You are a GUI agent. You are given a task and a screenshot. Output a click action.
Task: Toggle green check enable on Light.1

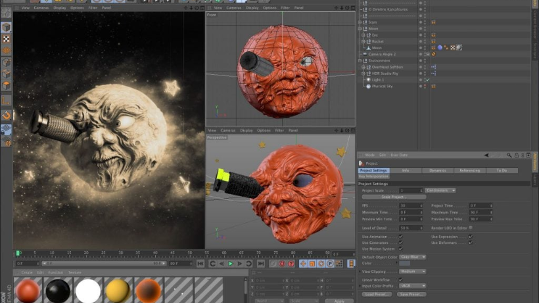(428, 79)
